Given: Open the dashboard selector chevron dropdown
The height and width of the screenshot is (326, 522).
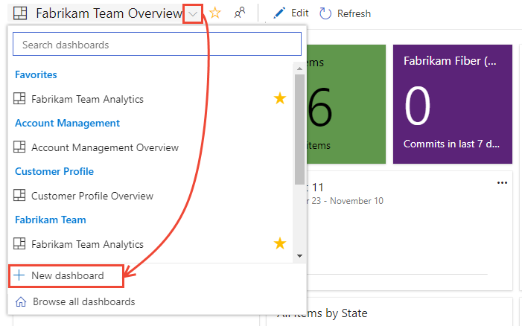Looking at the screenshot, I should (193, 14).
